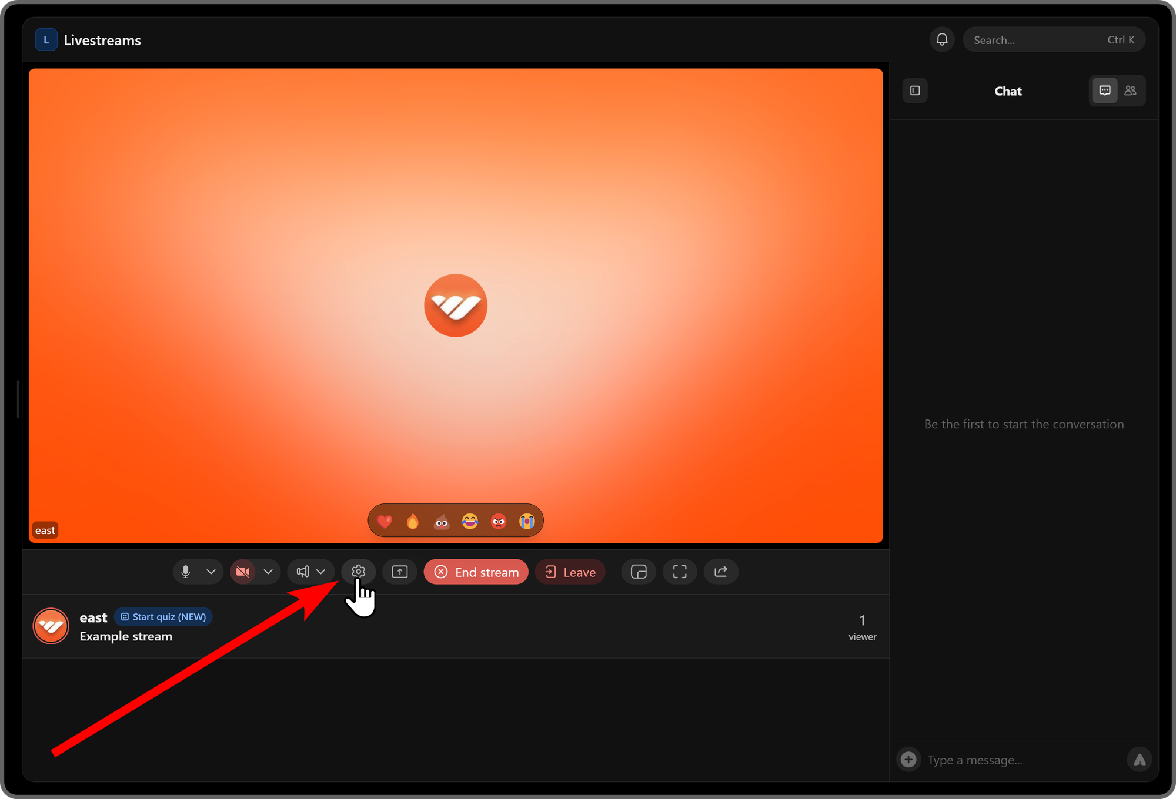This screenshot has width=1176, height=799.
Task: Expand speaker device options chevron
Action: pos(321,572)
